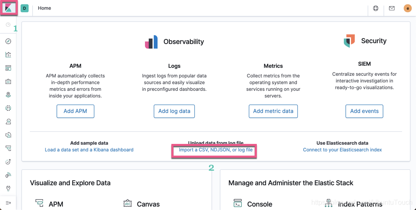Open Import a CSV, NDJSON link

click(216, 150)
